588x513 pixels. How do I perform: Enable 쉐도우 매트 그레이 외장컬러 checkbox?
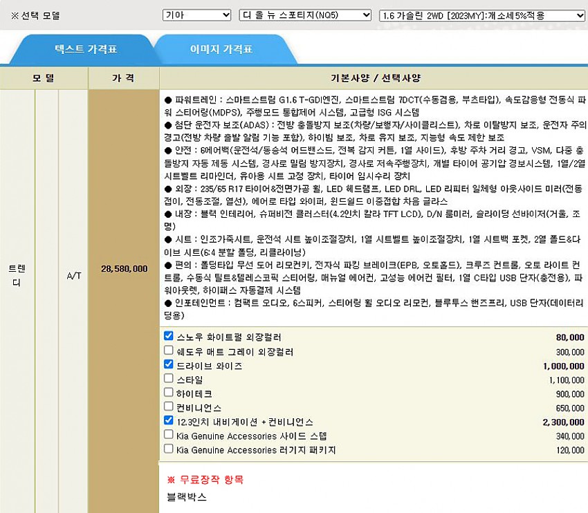point(168,351)
